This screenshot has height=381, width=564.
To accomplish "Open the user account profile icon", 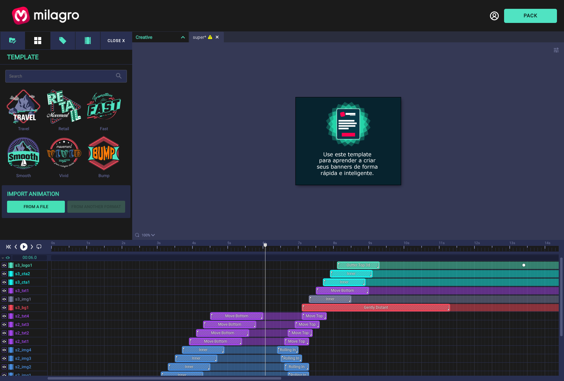I will (x=494, y=16).
